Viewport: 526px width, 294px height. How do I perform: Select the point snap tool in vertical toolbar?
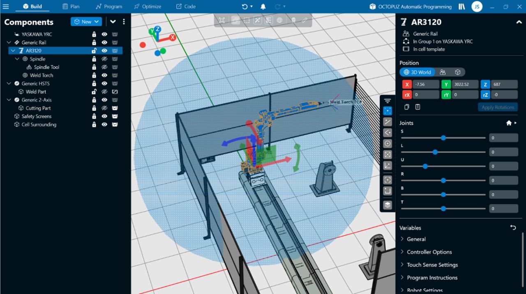pos(388,111)
